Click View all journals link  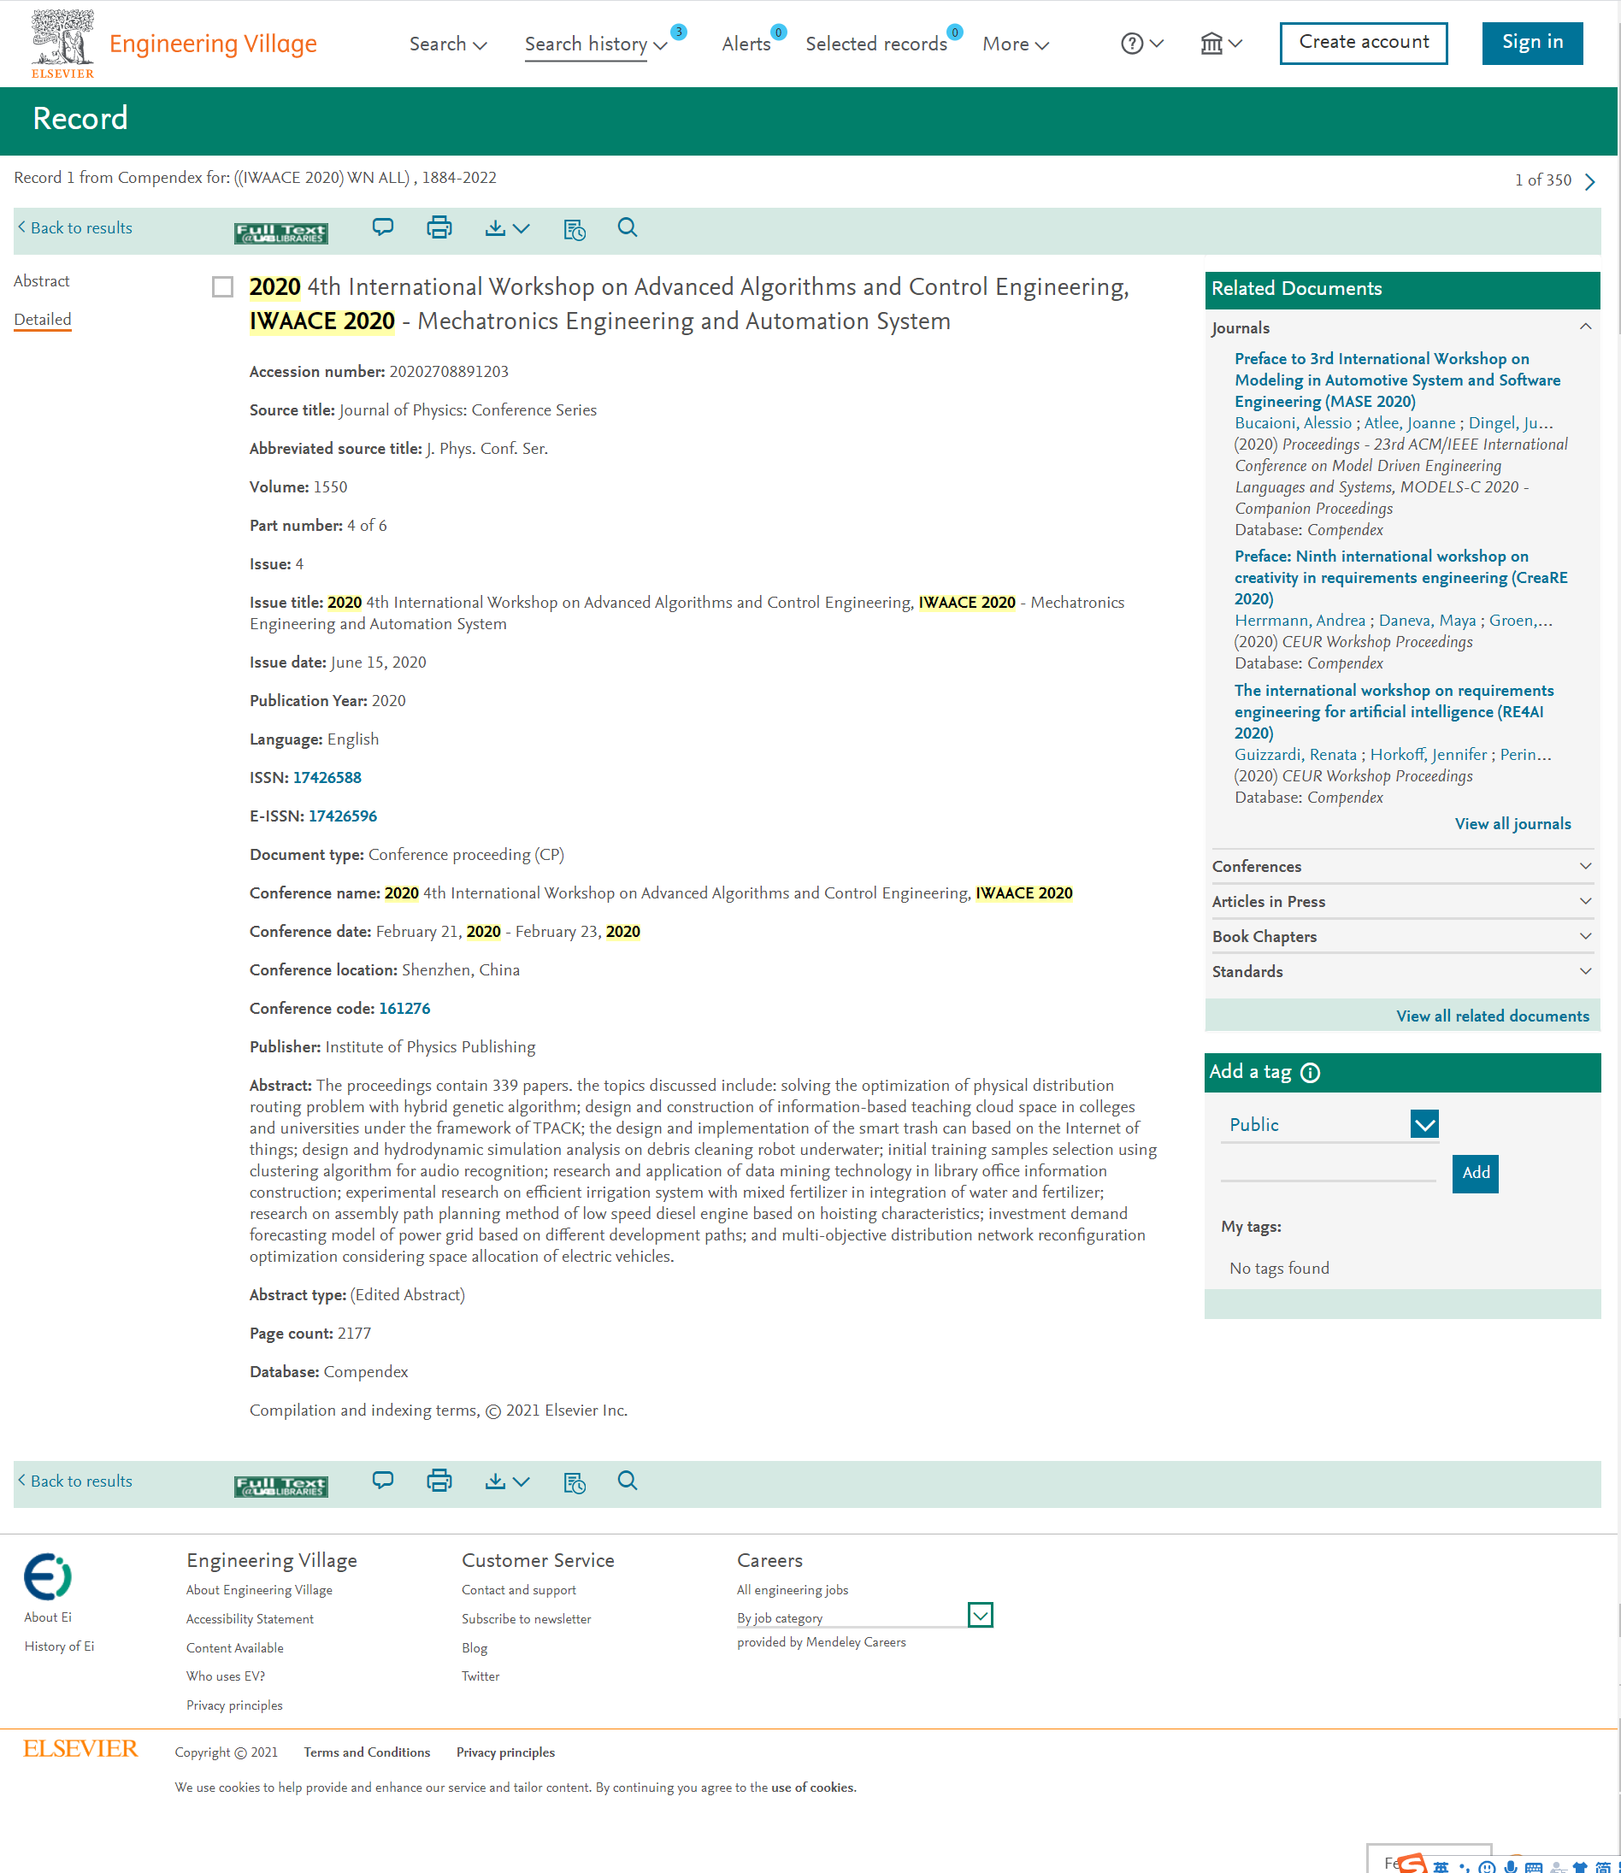(x=1512, y=824)
